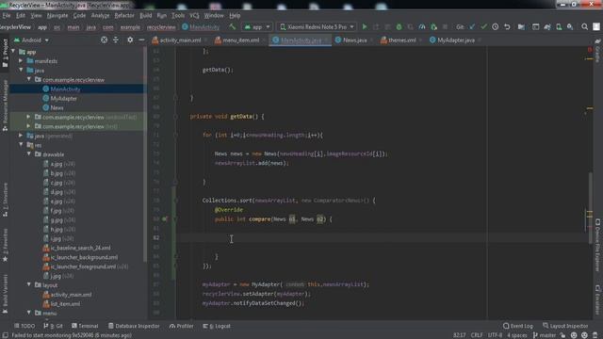Open the Refactor menu
The height and width of the screenshot is (339, 603).
tap(124, 15)
